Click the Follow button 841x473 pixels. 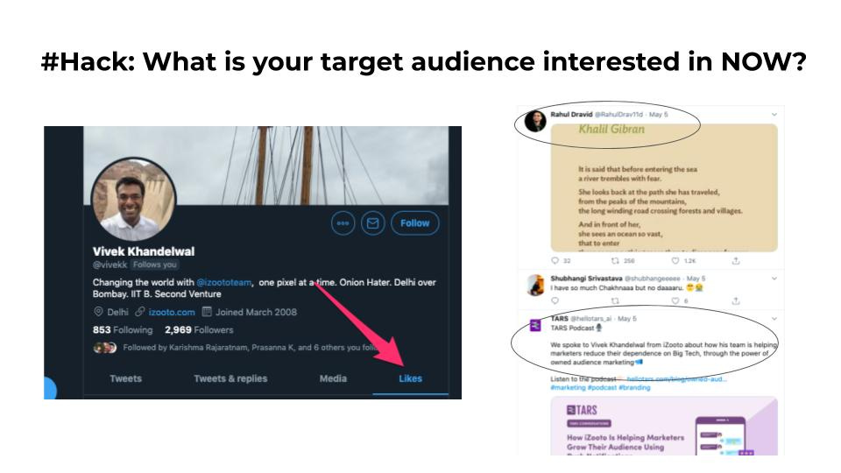(x=414, y=223)
